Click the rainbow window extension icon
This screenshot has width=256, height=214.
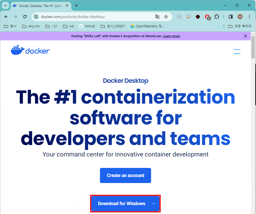click(188, 17)
